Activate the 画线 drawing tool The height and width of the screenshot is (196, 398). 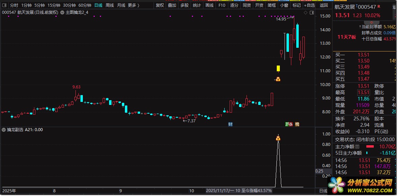click(209, 5)
